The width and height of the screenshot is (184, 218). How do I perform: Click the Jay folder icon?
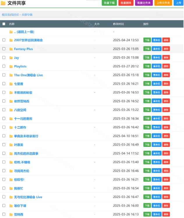click(11, 58)
